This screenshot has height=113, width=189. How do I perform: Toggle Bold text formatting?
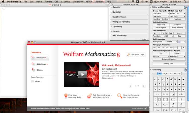[155, 33]
